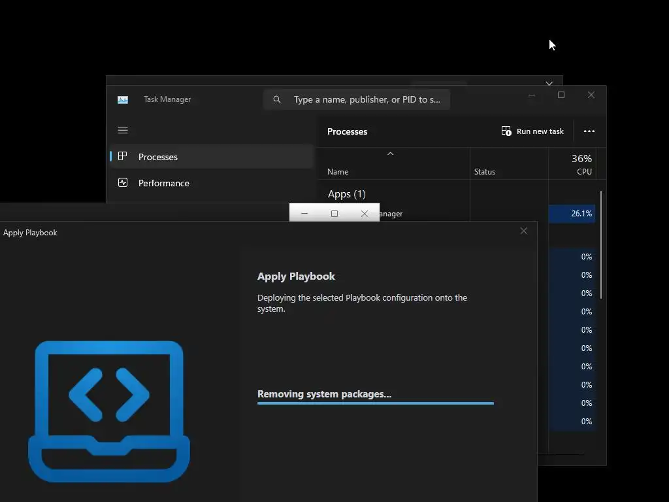This screenshot has width=669, height=502.
Task: Click the Apply Playbook heading text
Action: point(296,276)
